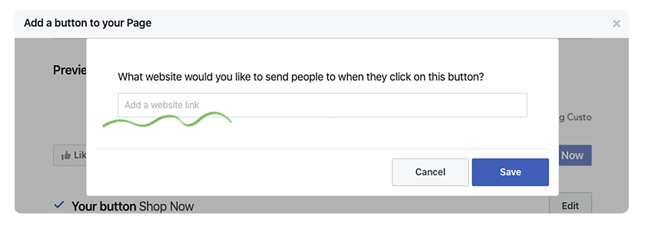
Task: Click the cut-off 'Custo' text on right
Action: 575,117
